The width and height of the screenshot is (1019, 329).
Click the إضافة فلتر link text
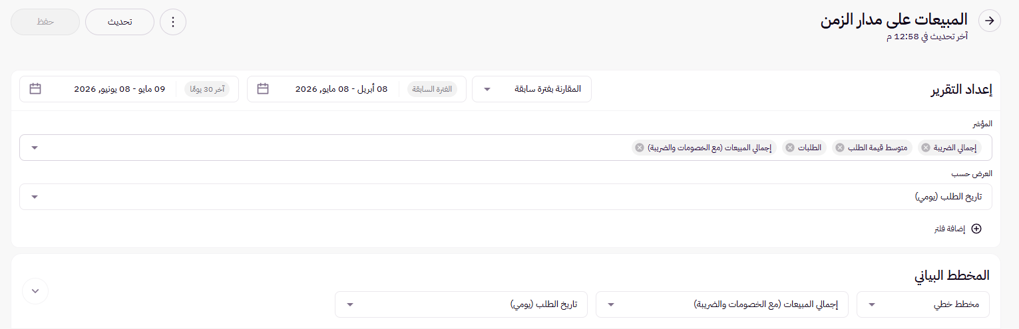pyautogui.click(x=950, y=229)
